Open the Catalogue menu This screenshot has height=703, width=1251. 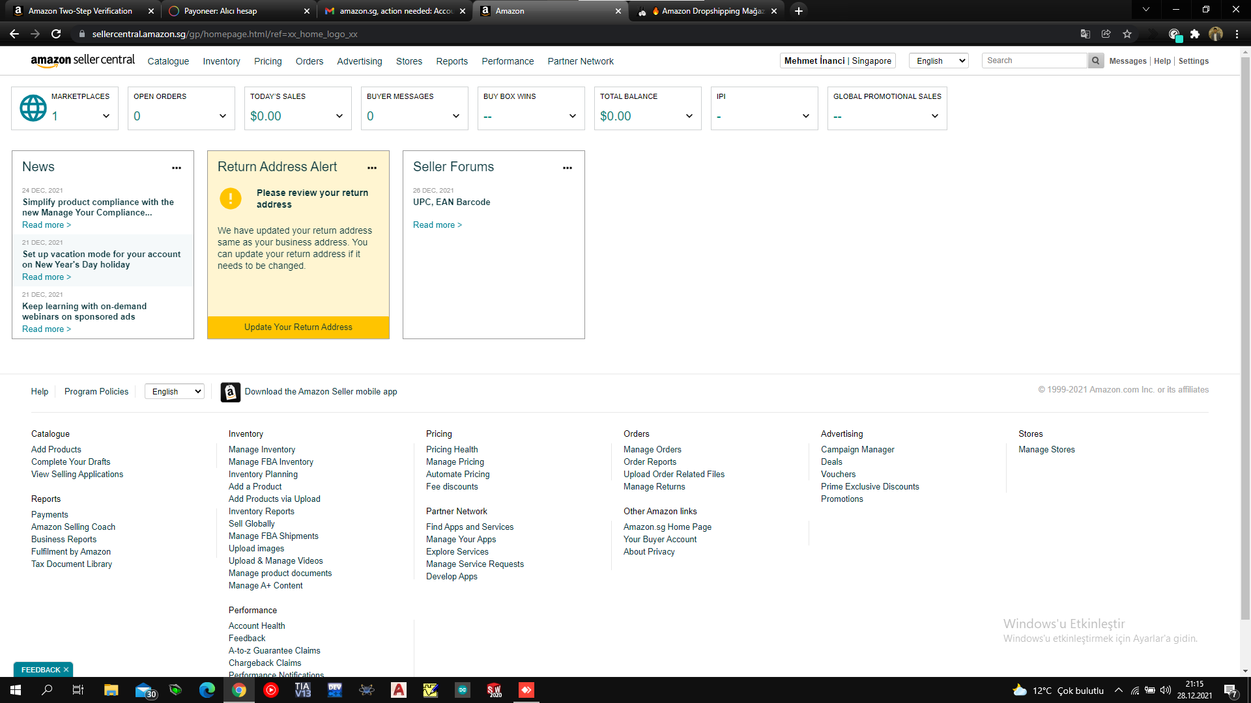tap(168, 61)
